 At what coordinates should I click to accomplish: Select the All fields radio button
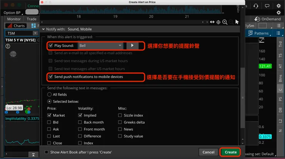pos(49,94)
